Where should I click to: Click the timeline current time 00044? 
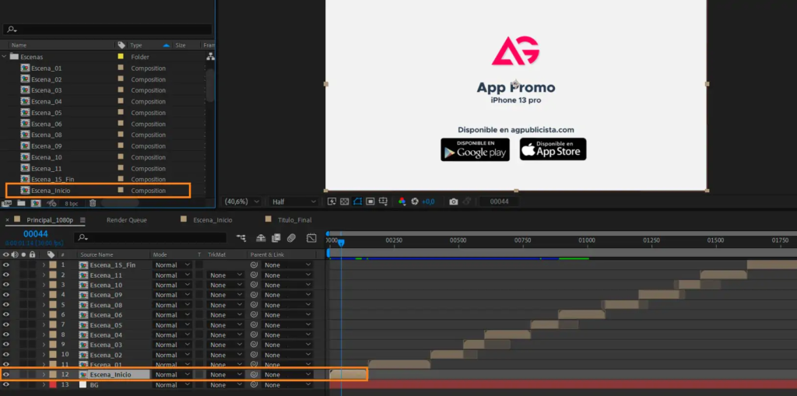pyautogui.click(x=36, y=234)
